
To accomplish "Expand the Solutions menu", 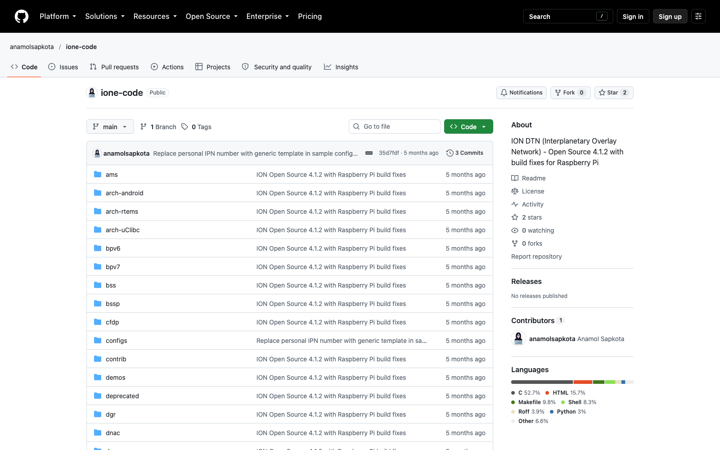I will coord(105,16).
